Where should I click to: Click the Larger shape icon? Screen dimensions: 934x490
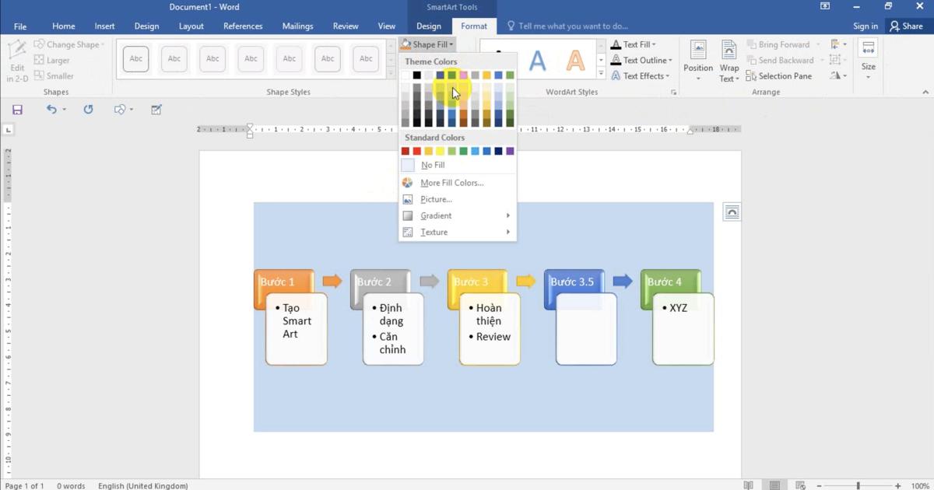click(x=40, y=60)
